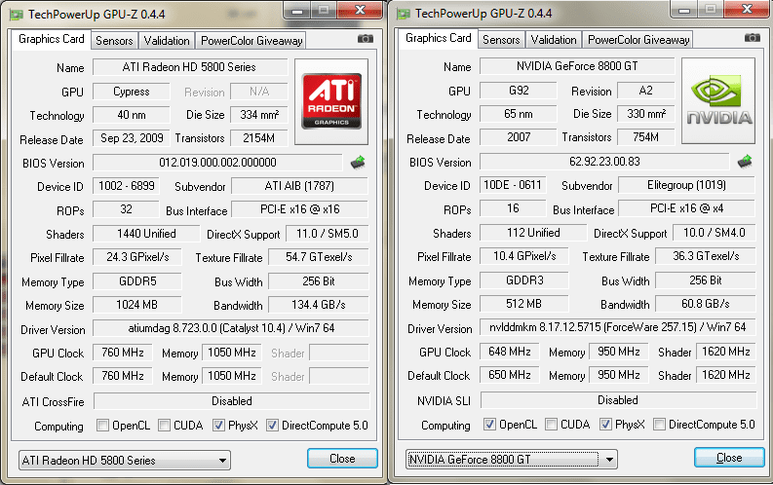The width and height of the screenshot is (773, 485).
Task: Toggle the CUDA checkbox in the NVIDIA window
Action: [551, 424]
